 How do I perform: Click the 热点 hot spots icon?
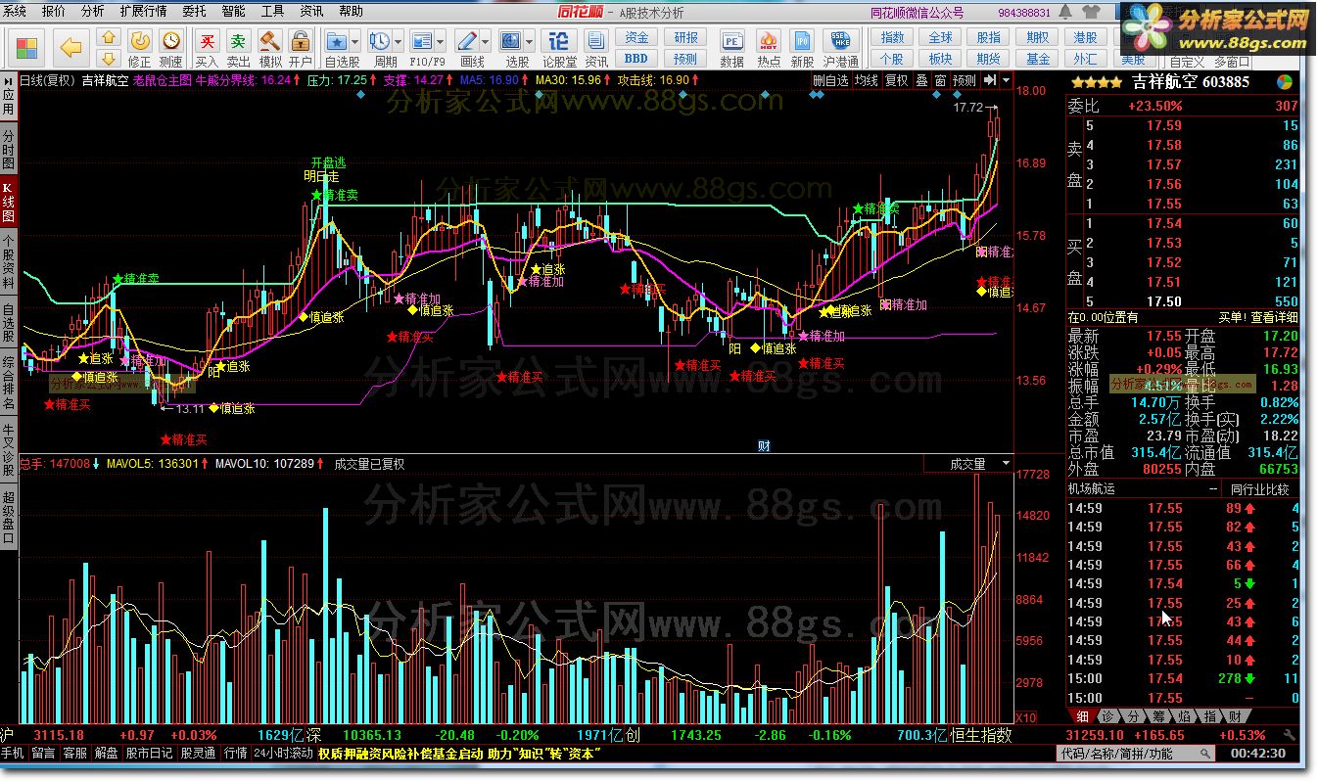[x=769, y=48]
